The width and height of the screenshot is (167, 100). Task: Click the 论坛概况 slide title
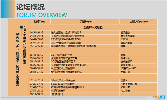[30, 7]
